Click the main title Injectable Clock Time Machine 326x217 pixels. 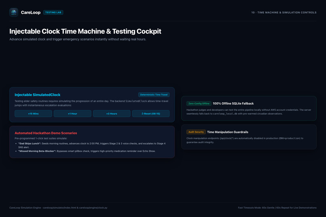(x=85, y=31)
